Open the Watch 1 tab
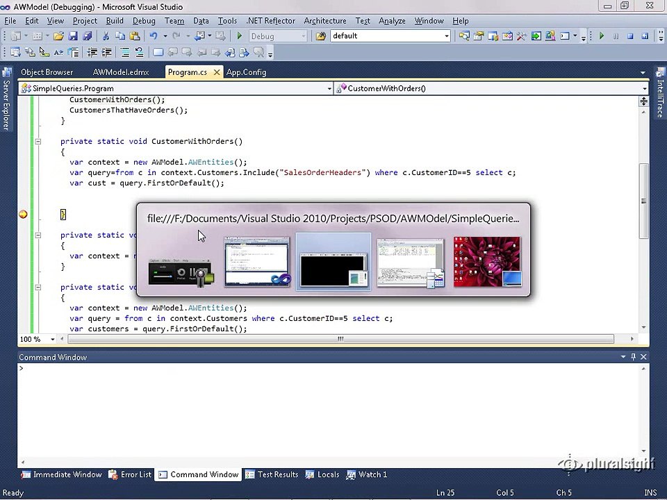667x500 pixels. pos(367,474)
